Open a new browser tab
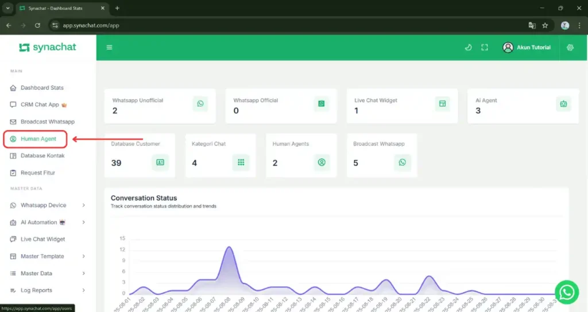The image size is (588, 312). [x=117, y=8]
